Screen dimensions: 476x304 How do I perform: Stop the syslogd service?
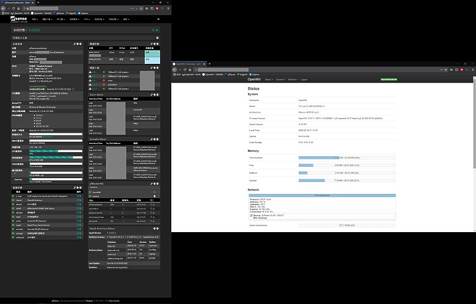(80, 233)
